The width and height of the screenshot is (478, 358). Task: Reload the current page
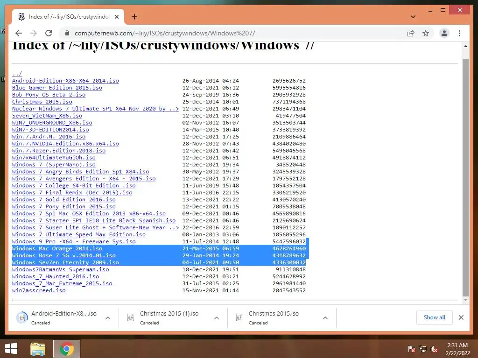(x=49, y=33)
